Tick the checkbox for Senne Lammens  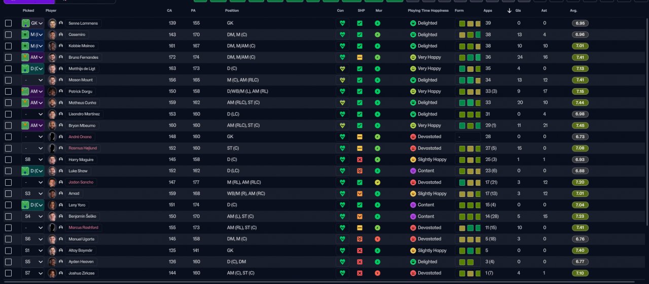point(8,23)
